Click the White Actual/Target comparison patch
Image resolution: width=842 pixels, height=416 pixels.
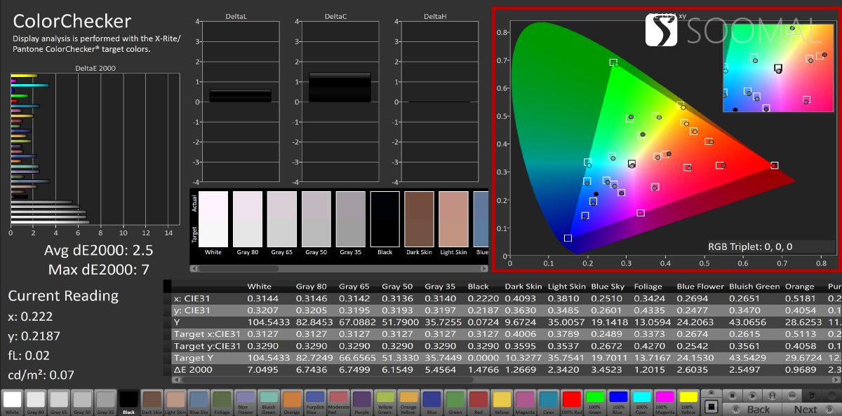[x=213, y=219]
